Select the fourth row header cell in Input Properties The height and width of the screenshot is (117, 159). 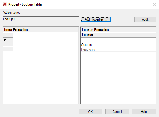click(8, 49)
